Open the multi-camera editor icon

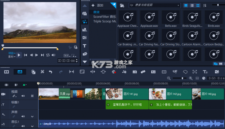(164, 72)
